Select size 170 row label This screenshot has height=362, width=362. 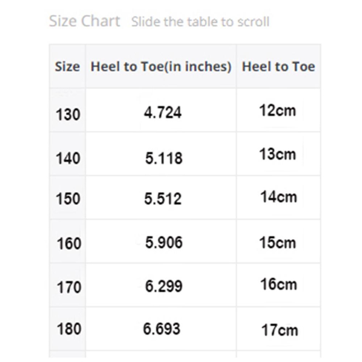(68, 288)
